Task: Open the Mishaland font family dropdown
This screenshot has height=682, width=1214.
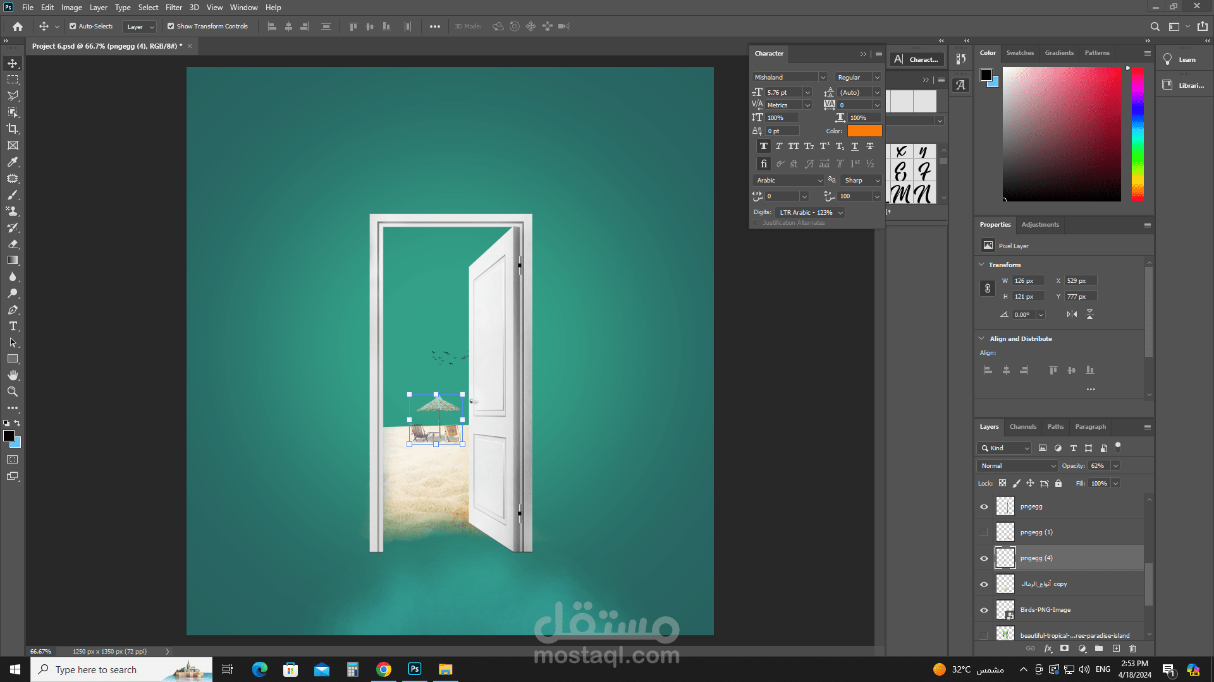Action: click(823, 78)
